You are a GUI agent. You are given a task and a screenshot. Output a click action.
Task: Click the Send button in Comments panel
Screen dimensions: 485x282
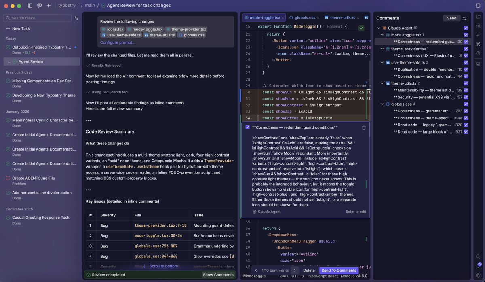[451, 18]
